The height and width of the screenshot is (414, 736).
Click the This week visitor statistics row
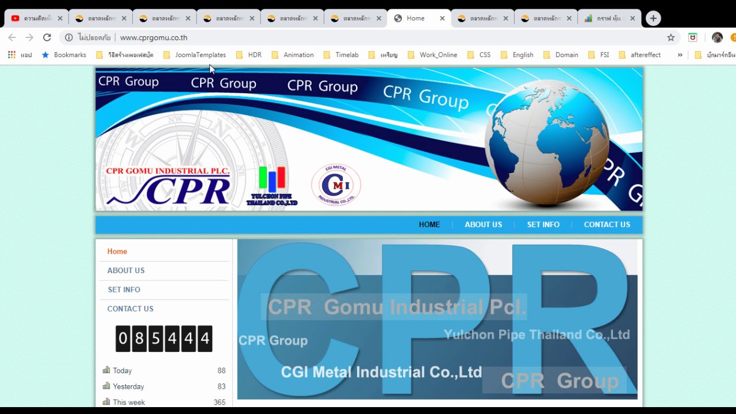point(164,402)
